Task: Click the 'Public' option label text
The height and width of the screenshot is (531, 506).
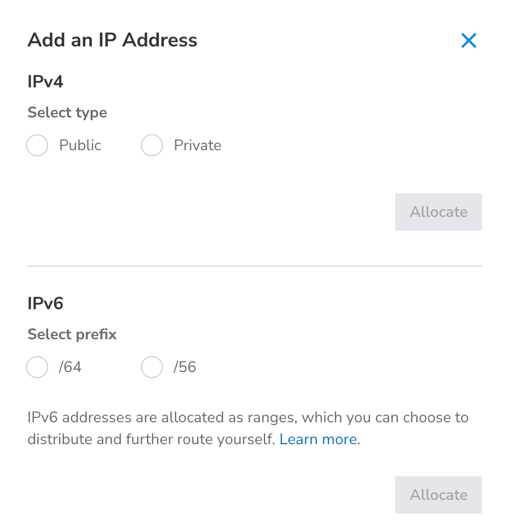Action: coord(80,146)
